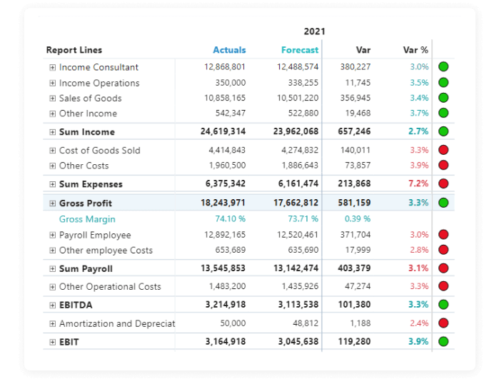Image resolution: width=499 pixels, height=379 pixels.
Task: Expand the Sales of Goods row
Action: click(53, 98)
